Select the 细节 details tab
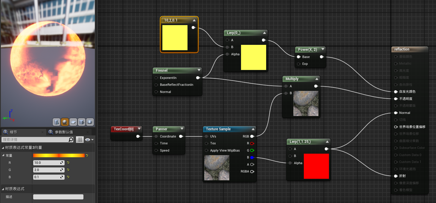Image resolution: width=436 pixels, height=203 pixels. coord(13,132)
